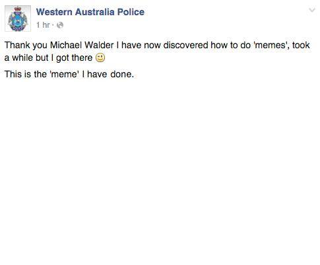
Task: Click the word "Police" in the page title
Action: click(x=131, y=12)
